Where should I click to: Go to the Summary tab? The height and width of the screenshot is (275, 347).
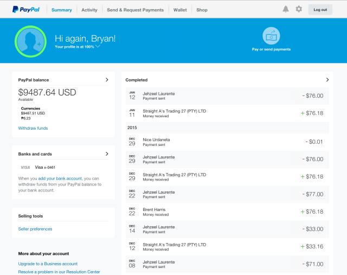click(61, 10)
